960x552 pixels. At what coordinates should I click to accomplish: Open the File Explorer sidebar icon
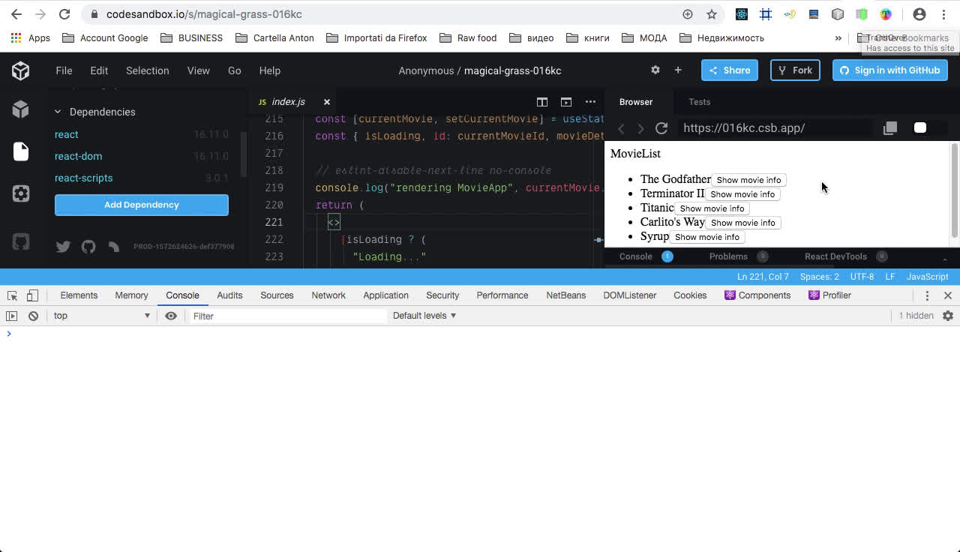(x=20, y=151)
